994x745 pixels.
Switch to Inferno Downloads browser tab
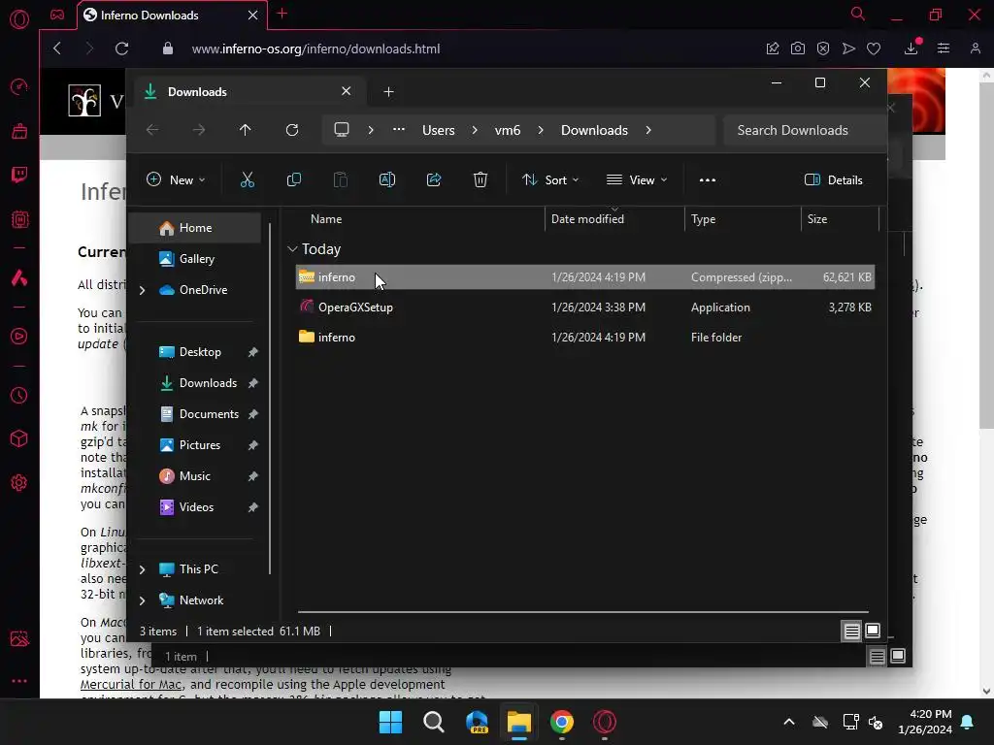[x=171, y=16]
